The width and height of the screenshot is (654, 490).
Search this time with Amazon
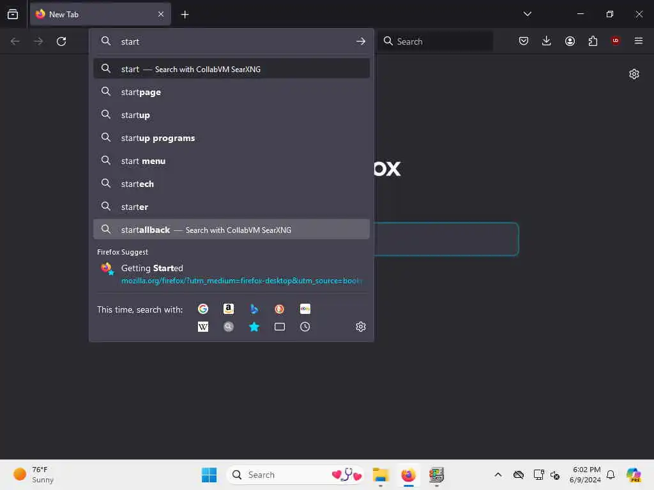tap(229, 309)
